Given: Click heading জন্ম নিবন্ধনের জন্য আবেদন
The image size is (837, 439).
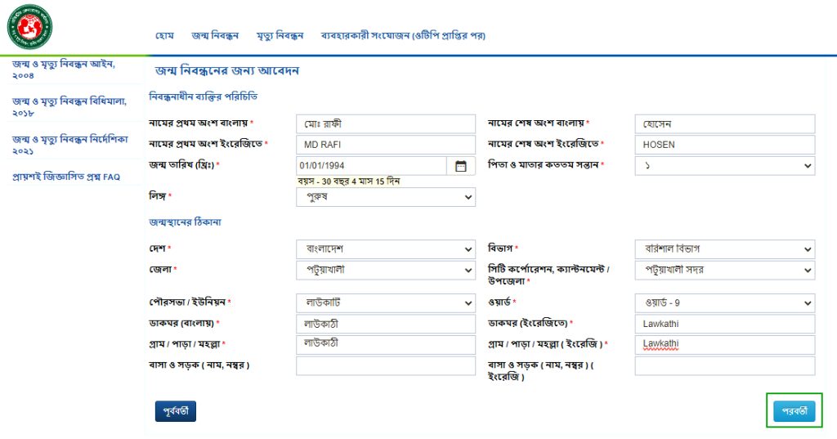Looking at the screenshot, I should [x=227, y=70].
